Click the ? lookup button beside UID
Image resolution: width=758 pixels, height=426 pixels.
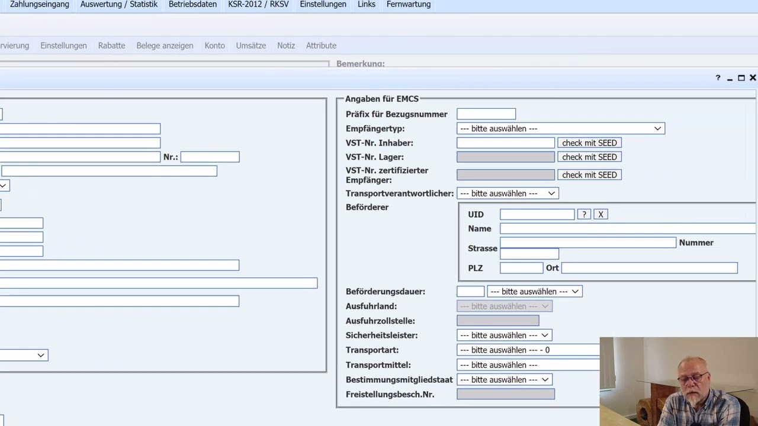tap(584, 214)
